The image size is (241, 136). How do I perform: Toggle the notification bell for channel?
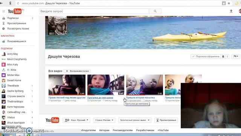(x=223, y=56)
